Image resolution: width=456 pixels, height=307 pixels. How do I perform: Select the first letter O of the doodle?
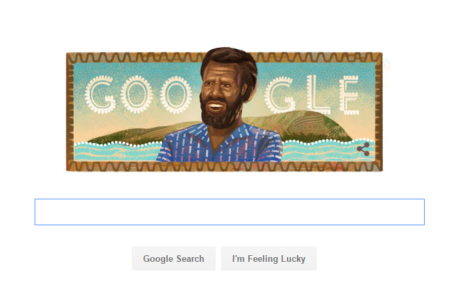pyautogui.click(x=136, y=94)
